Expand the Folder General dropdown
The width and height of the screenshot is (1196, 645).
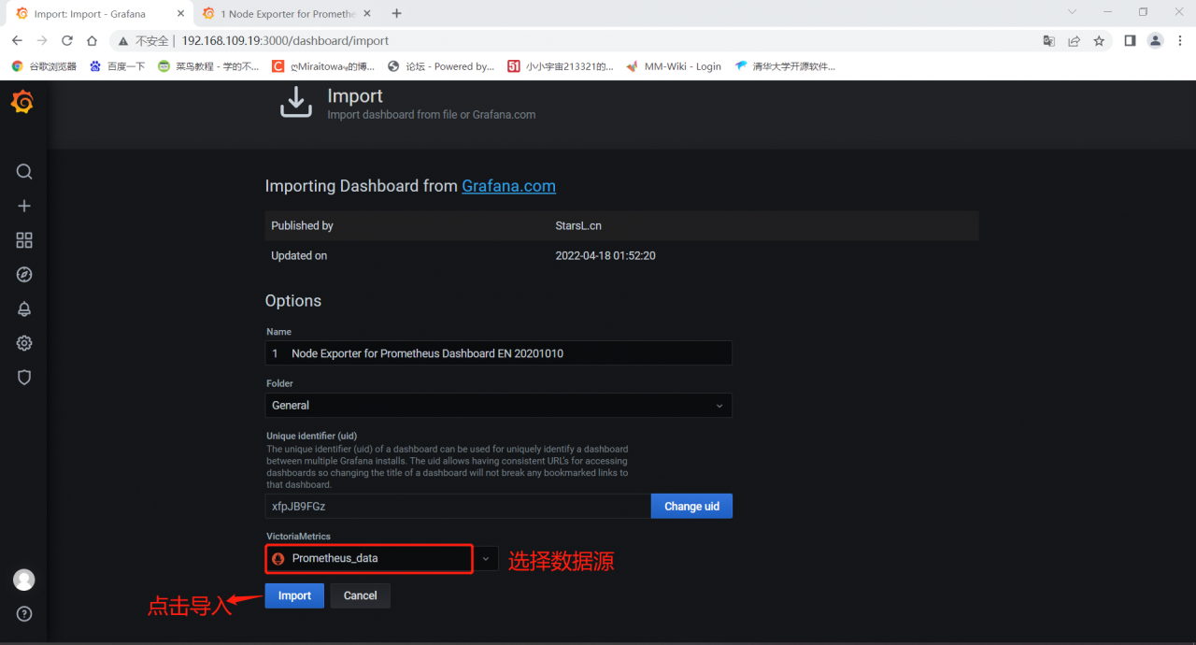click(498, 405)
